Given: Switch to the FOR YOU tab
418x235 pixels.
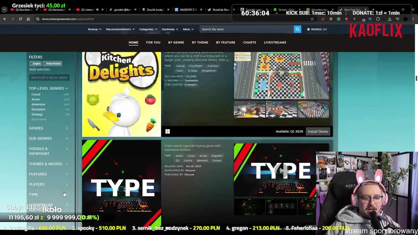Looking at the screenshot, I should [x=153, y=42].
